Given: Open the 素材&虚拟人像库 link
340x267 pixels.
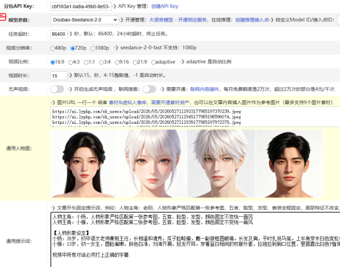Looking at the screenshot, I should tap(127, 102).
